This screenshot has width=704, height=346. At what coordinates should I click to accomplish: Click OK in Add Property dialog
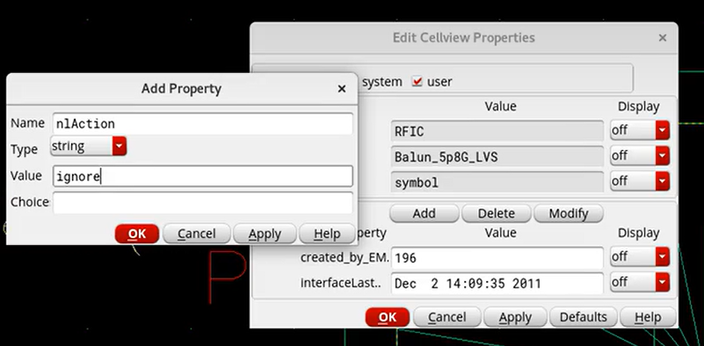pos(137,234)
